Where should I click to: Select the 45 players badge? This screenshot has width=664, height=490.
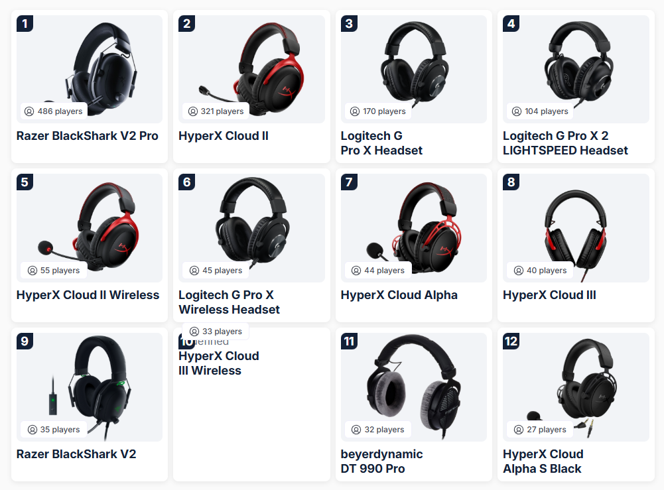coord(216,271)
